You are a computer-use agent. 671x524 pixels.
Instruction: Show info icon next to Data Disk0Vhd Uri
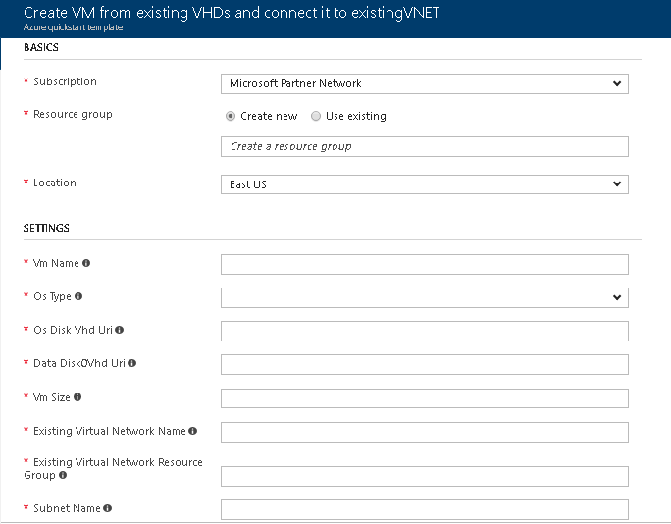coord(131,363)
